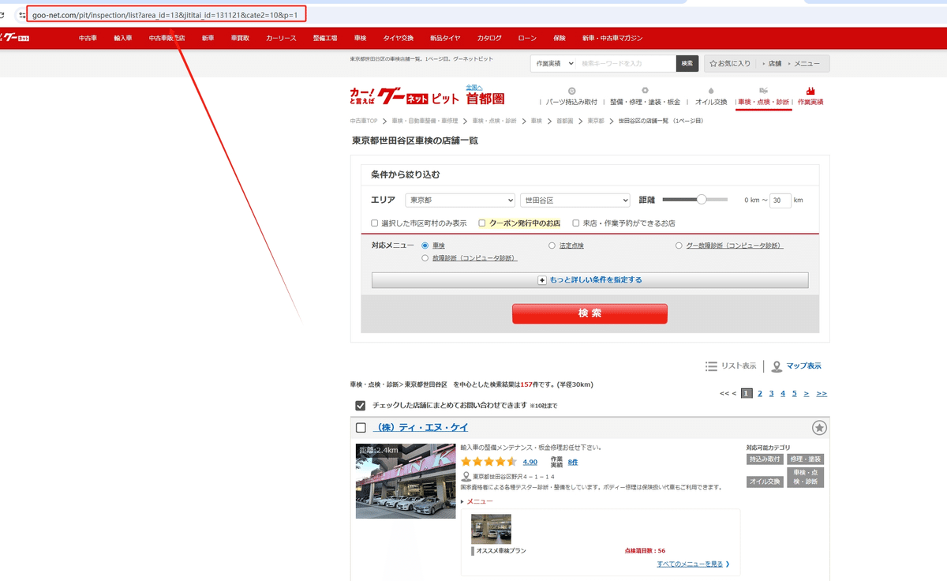Open 輸入車 in the red nav bar
This screenshot has height=581, width=947.
click(123, 38)
